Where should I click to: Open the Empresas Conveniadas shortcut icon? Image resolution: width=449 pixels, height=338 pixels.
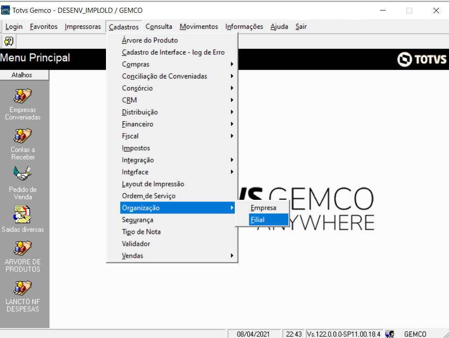22,96
